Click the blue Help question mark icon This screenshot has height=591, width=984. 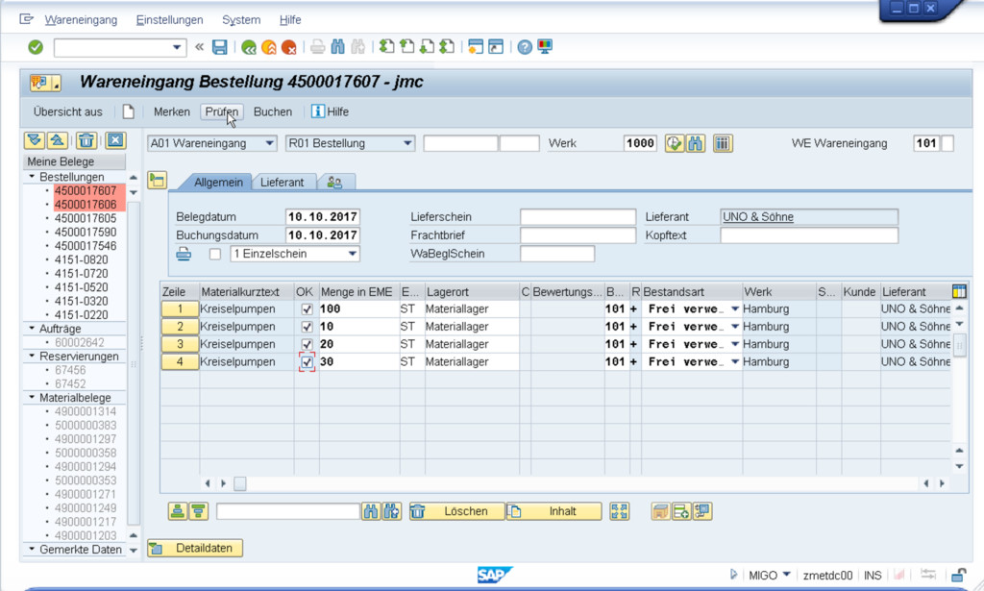click(525, 47)
